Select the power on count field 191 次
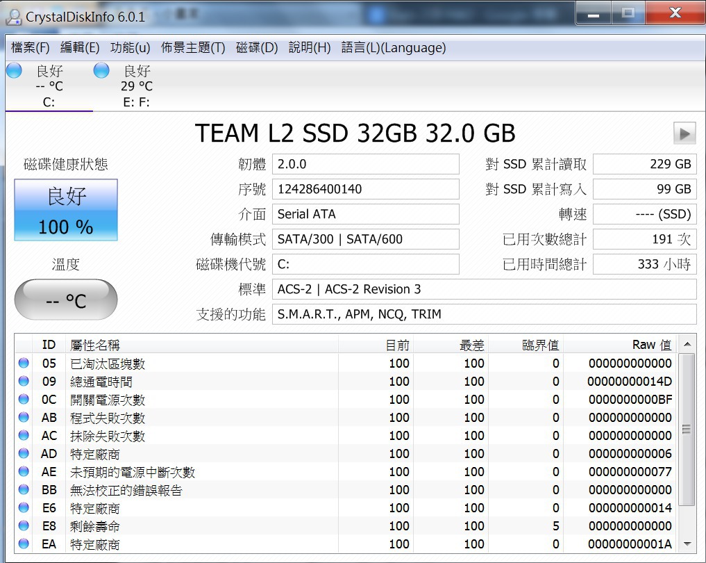This screenshot has height=563, width=706. point(645,239)
